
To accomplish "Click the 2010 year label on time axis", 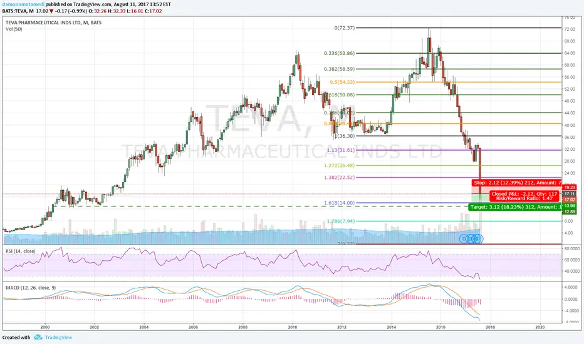I will click(293, 327).
